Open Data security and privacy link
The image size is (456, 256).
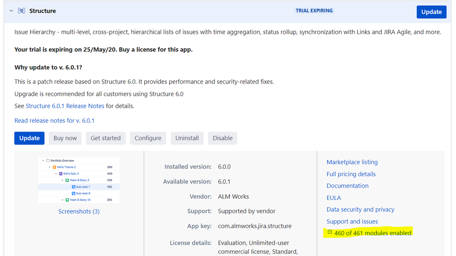pyautogui.click(x=360, y=209)
